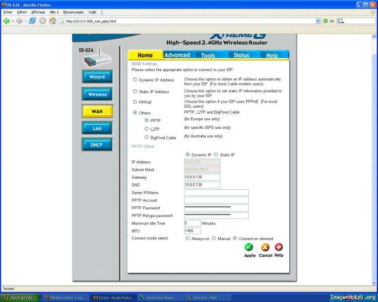
Task: Select PPTP Client Dynamic IP radio
Action: 187,155
